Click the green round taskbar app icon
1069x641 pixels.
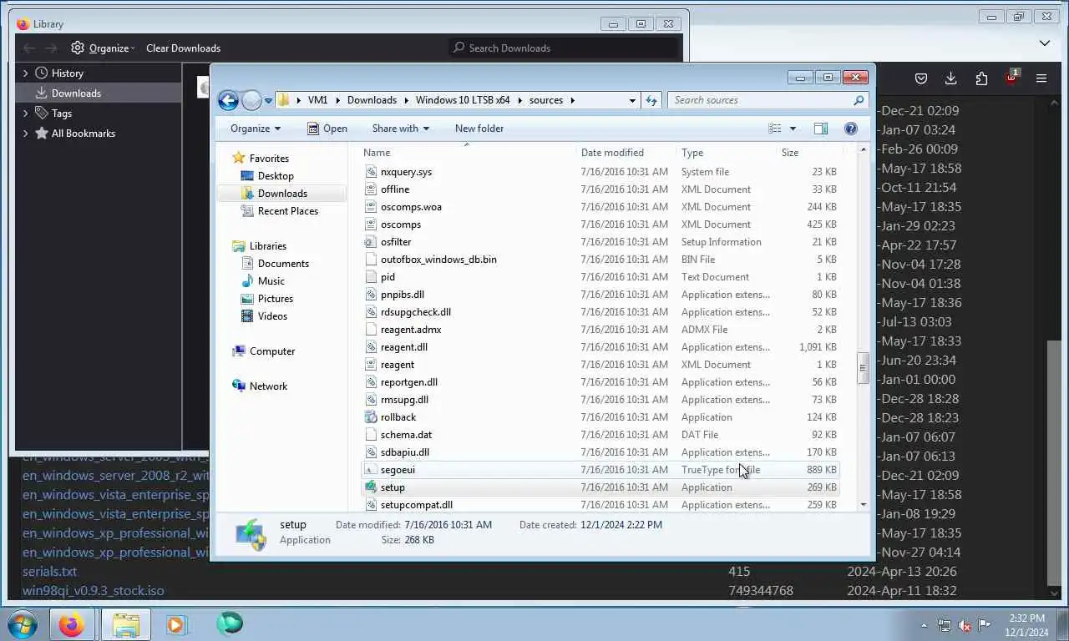229,624
